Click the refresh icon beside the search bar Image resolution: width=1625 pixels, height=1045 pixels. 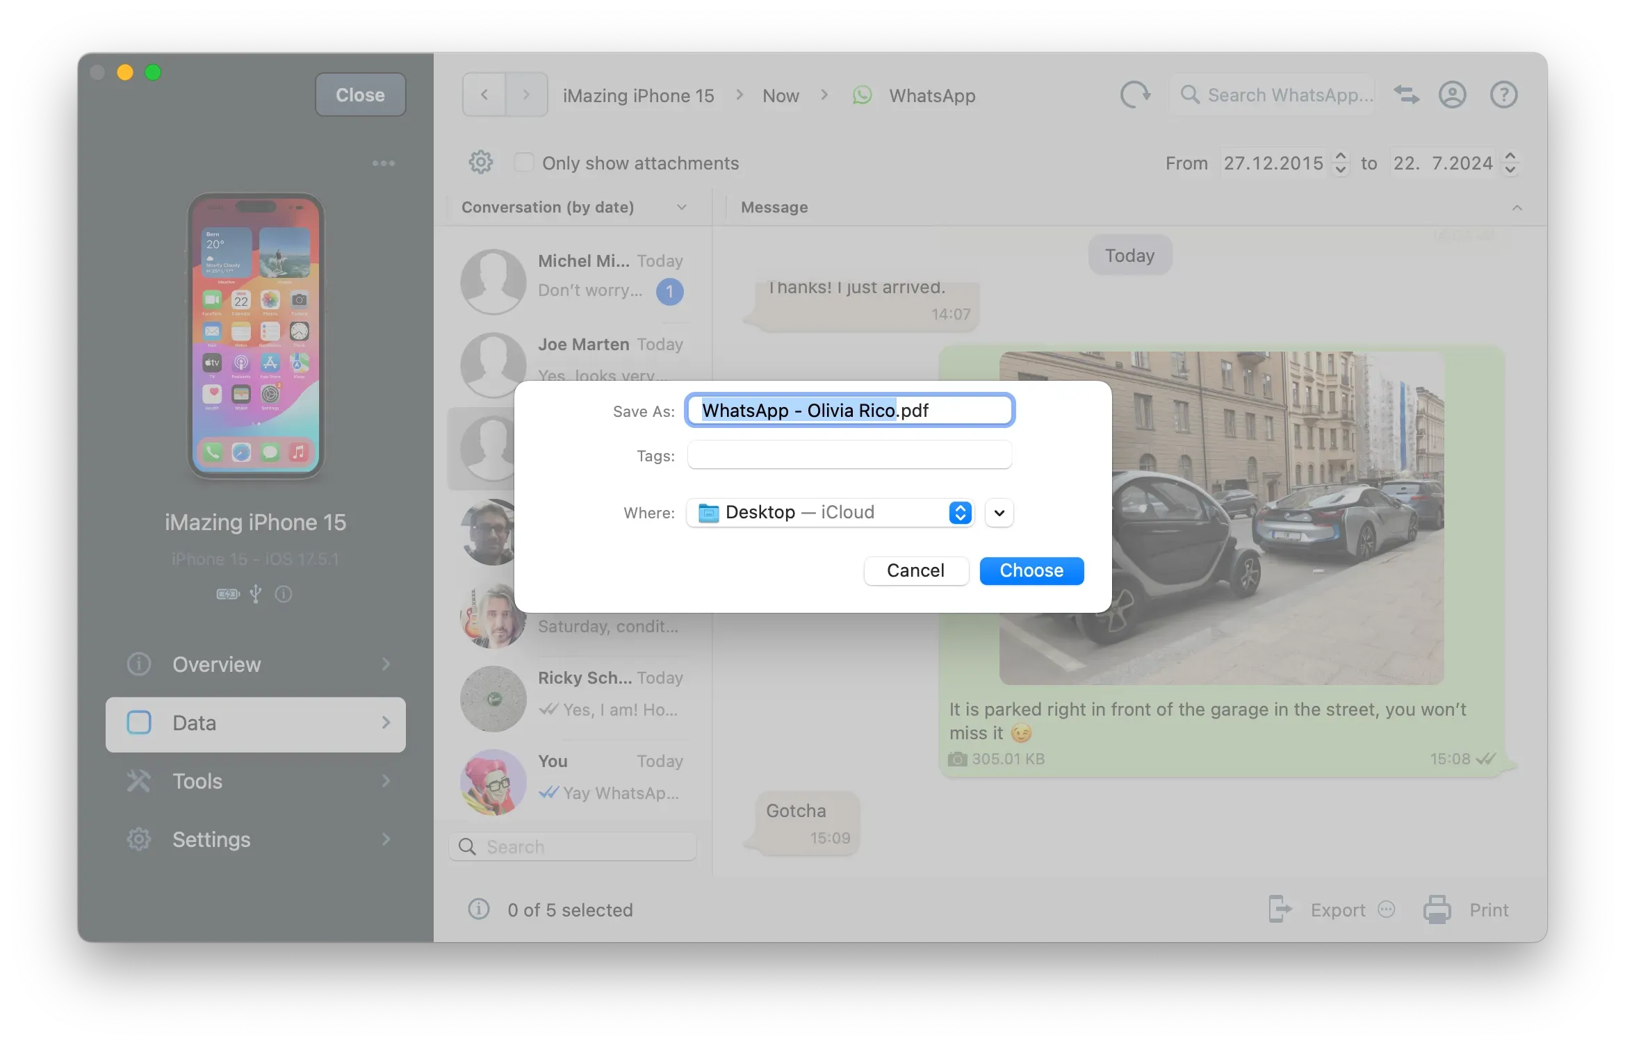click(x=1135, y=94)
